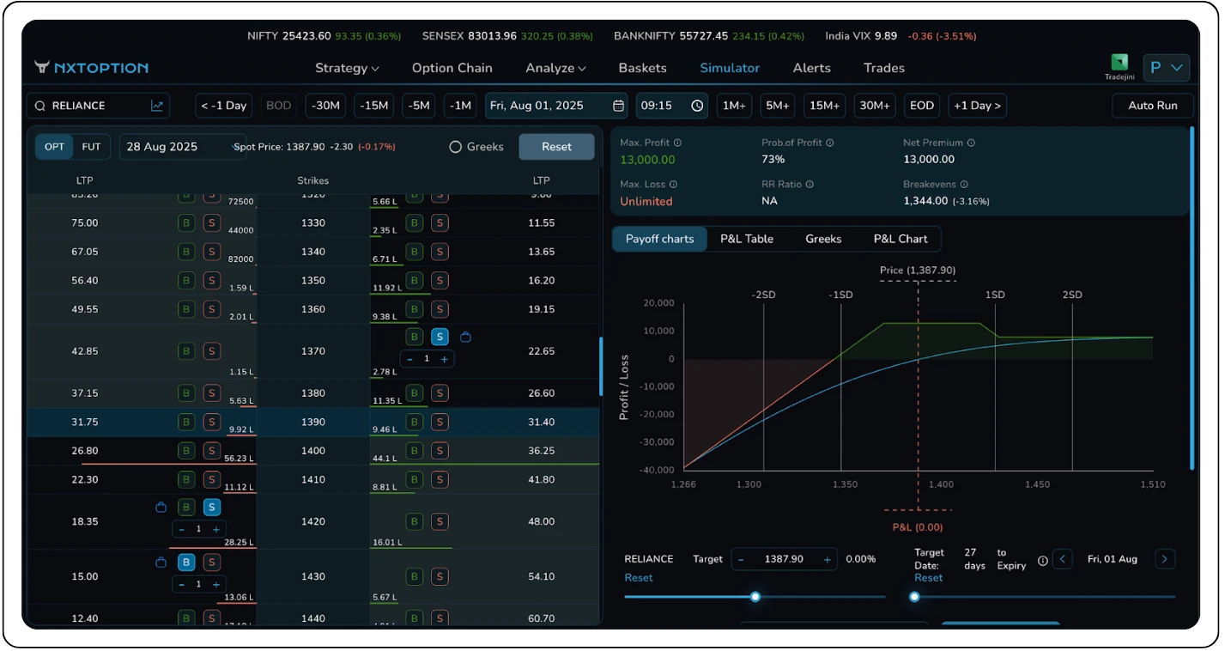
Task: Click the target price slider handle
Action: click(755, 597)
